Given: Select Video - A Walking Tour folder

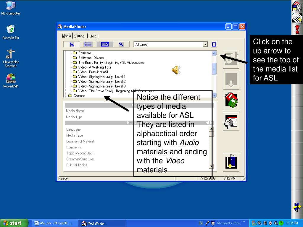Looking at the screenshot, I should pos(92,67).
